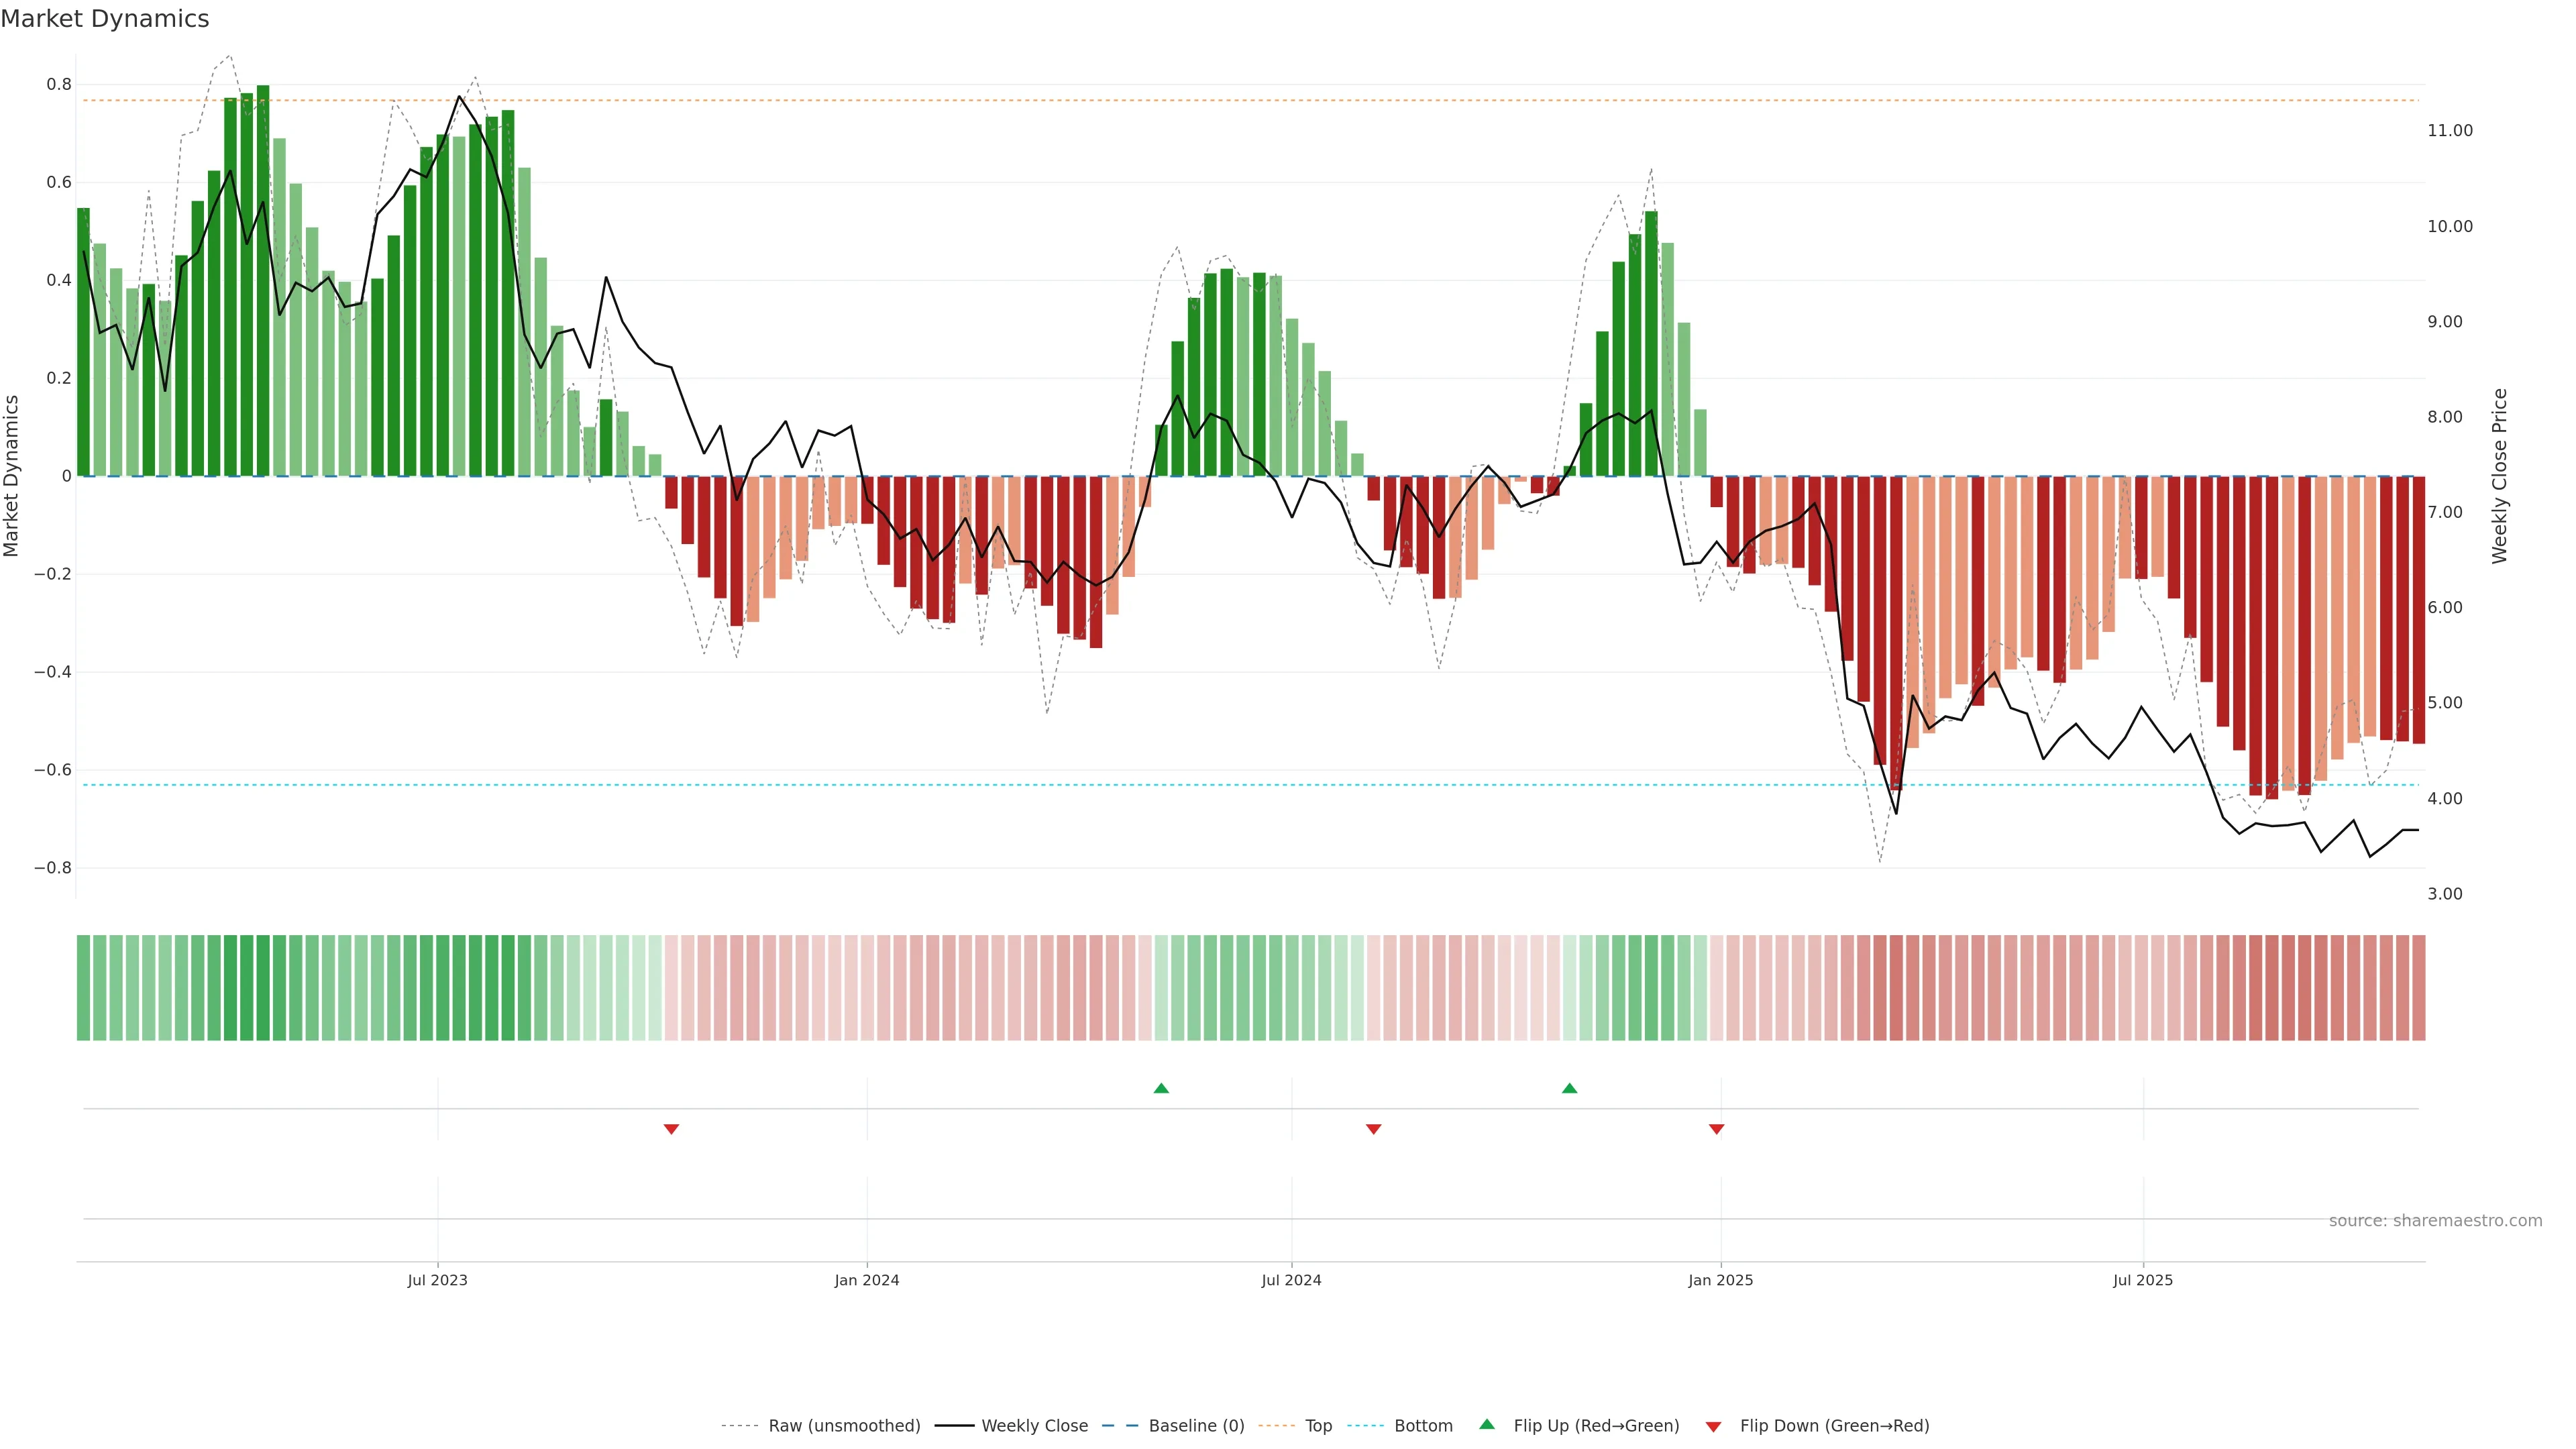Click the Market Dynamics y-axis title
2576x1449 pixels.
coord(12,476)
